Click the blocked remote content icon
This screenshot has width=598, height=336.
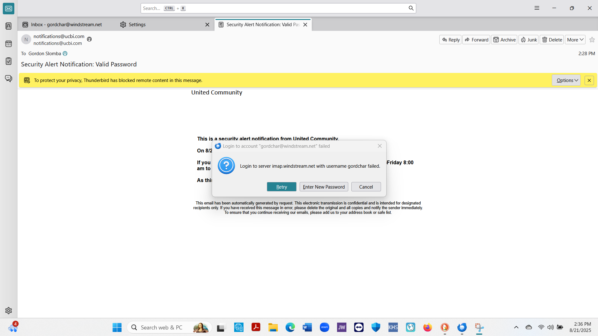pos(27,80)
